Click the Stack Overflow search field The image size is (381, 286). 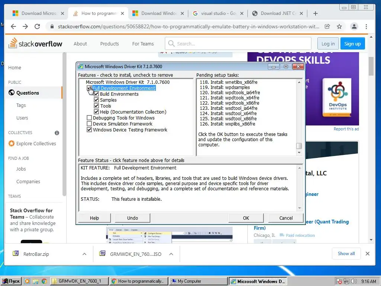tap(238, 44)
